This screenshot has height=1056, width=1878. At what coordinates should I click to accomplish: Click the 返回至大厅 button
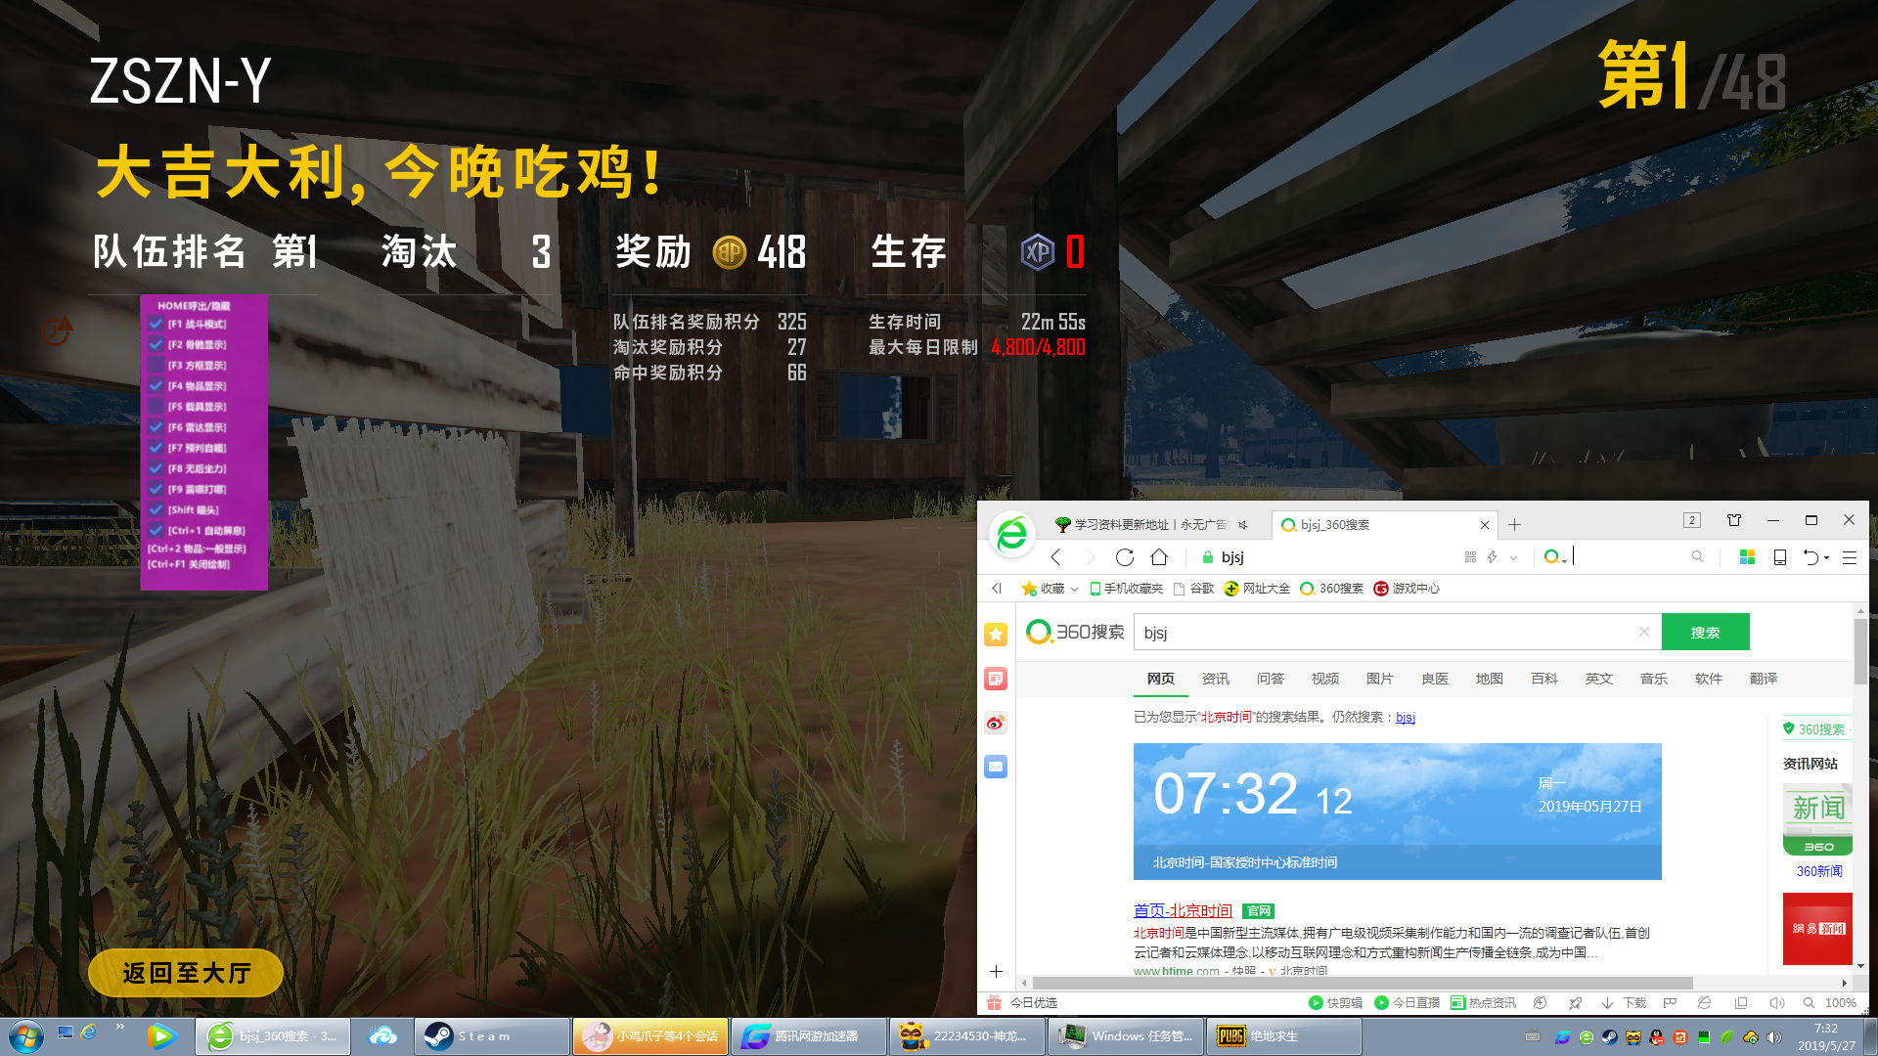(184, 973)
